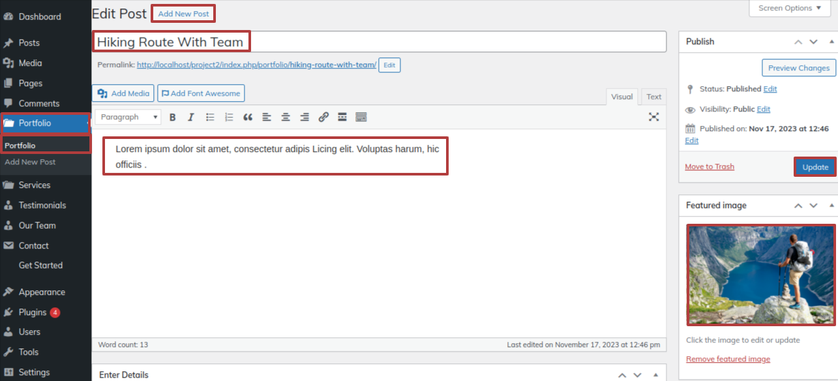Open the Services menu in sidebar
Viewport: 838px width, 381px height.
tap(35, 185)
